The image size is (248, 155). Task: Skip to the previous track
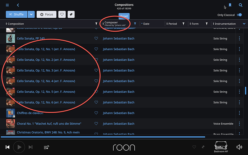click(x=8, y=147)
